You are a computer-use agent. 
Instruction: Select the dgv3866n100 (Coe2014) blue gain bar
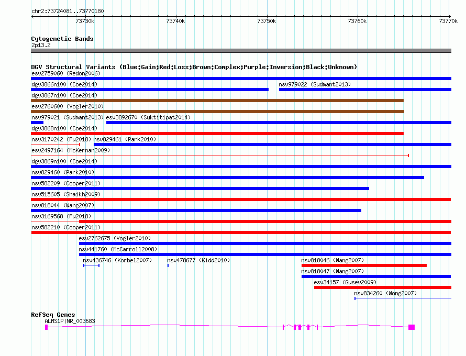coord(150,90)
